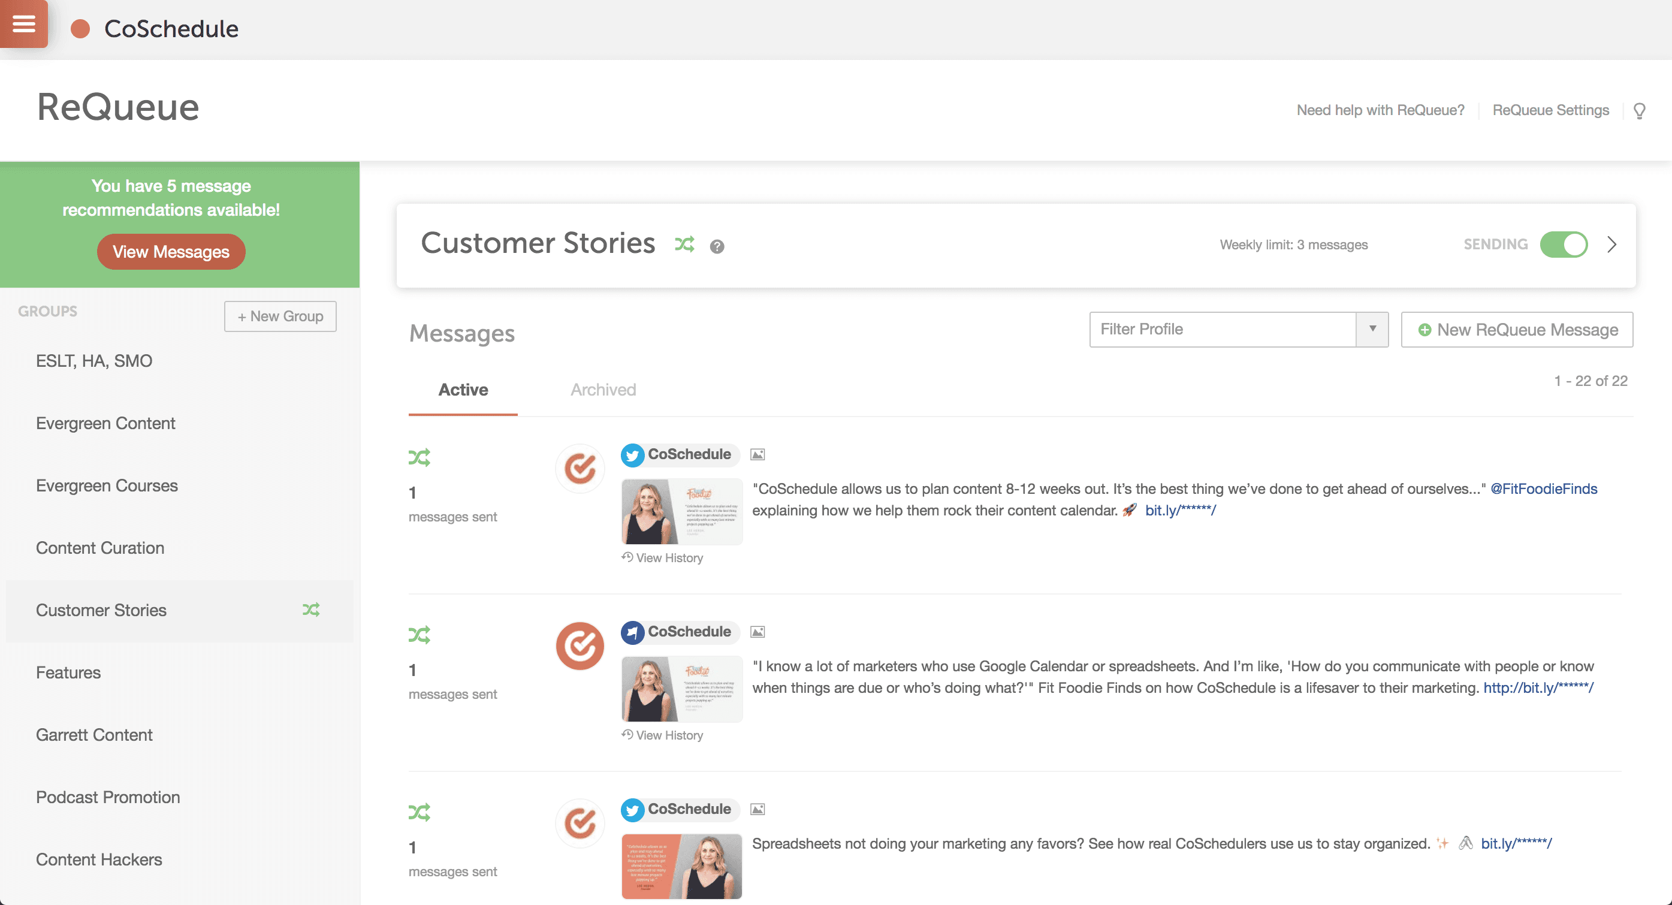The width and height of the screenshot is (1672, 905).
Task: Click the Filter Profile input field
Action: (x=1223, y=329)
